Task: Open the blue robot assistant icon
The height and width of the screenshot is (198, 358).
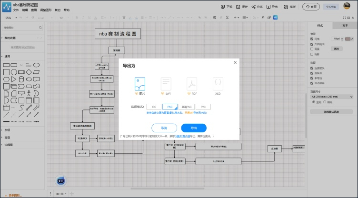Action: tap(61, 181)
